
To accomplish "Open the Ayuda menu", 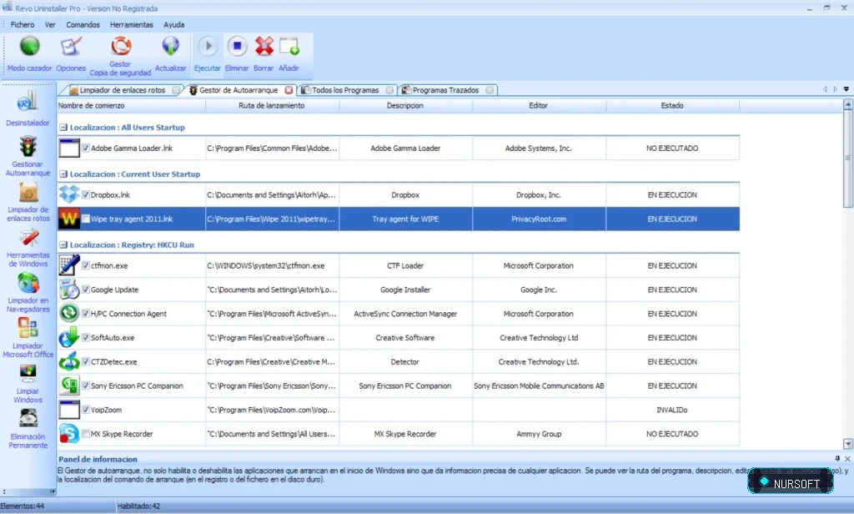I will tap(173, 24).
